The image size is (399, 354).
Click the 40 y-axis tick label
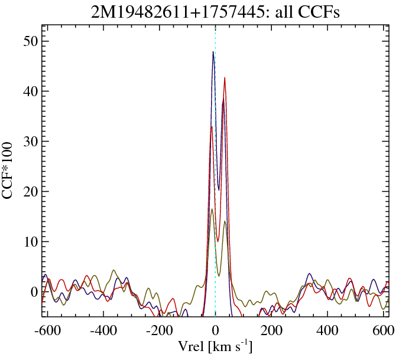[31, 91]
